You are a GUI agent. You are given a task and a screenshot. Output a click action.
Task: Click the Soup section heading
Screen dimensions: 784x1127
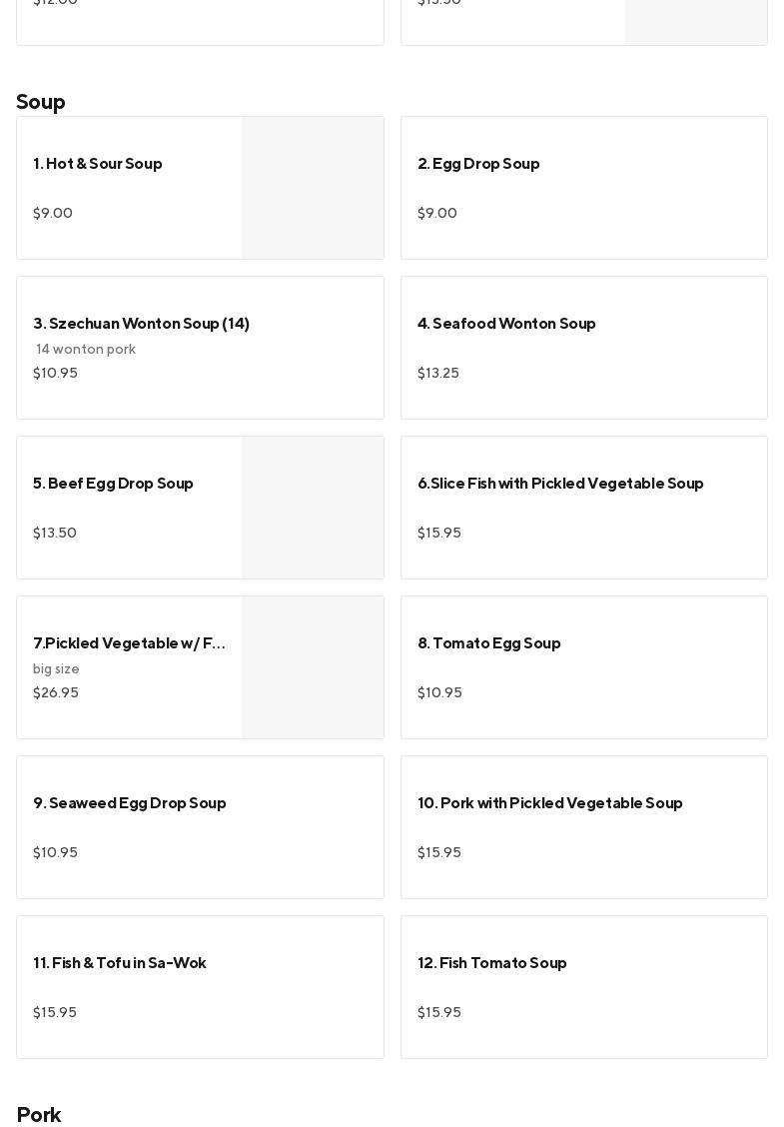click(41, 102)
